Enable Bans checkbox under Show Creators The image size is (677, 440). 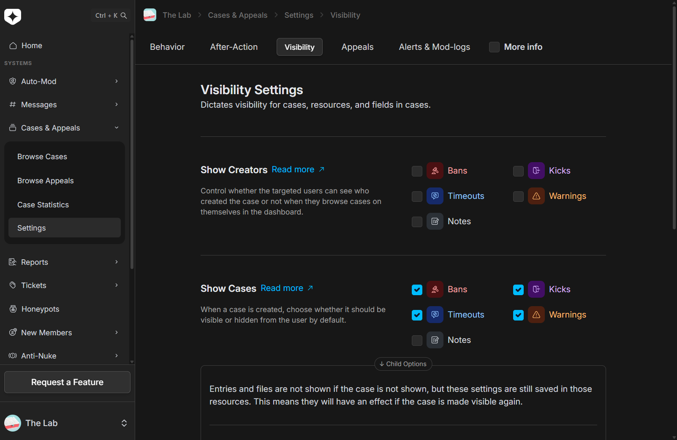tap(417, 171)
